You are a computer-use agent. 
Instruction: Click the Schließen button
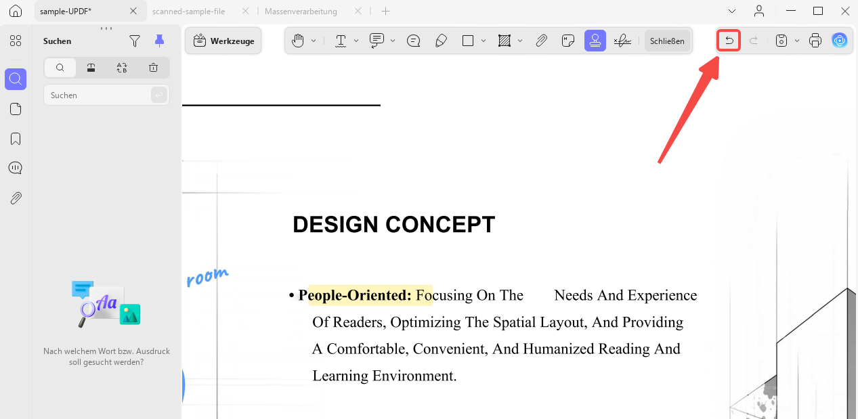(667, 41)
